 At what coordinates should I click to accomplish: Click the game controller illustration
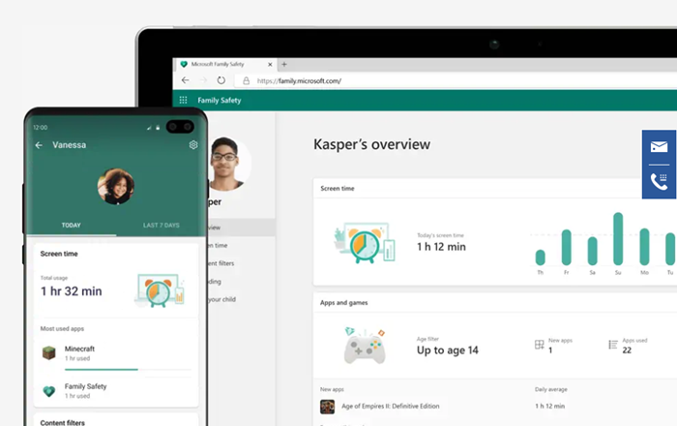pos(365,346)
